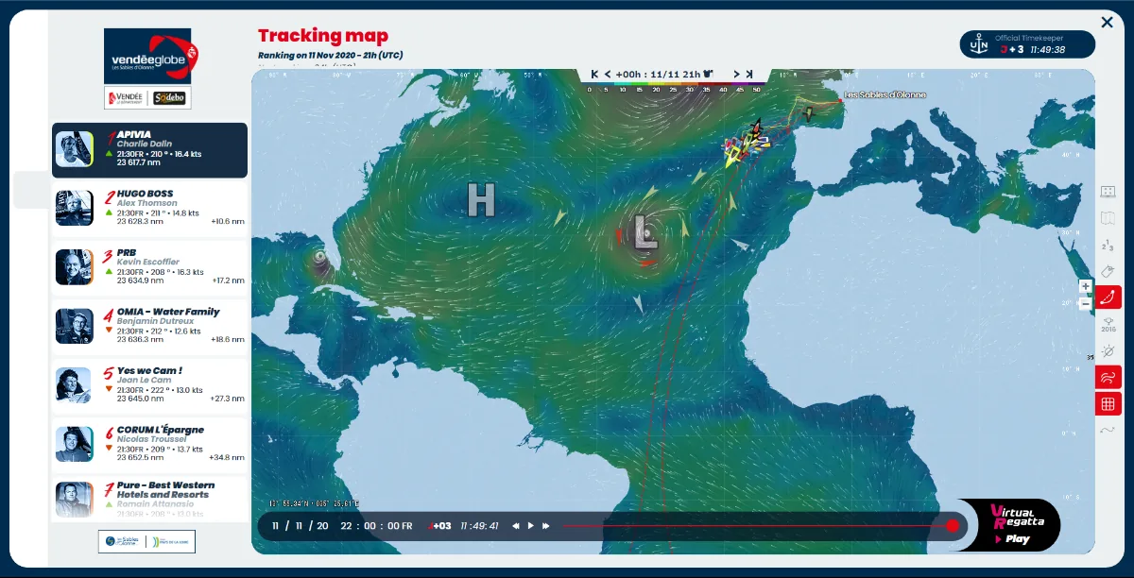Select APIVIA Charlie Dalin ranking card
1134x578 pixels.
(x=149, y=150)
